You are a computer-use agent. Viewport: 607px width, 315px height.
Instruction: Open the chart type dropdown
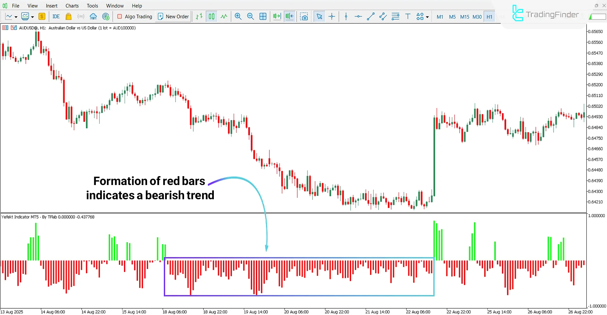tap(16, 16)
